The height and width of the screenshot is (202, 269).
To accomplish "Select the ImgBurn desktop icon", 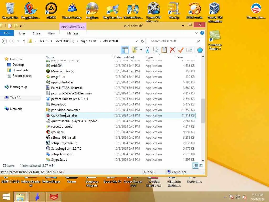I will coord(92,11).
